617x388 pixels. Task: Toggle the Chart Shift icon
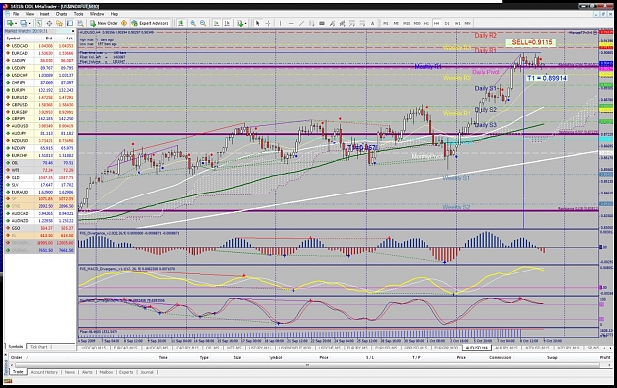(x=227, y=23)
